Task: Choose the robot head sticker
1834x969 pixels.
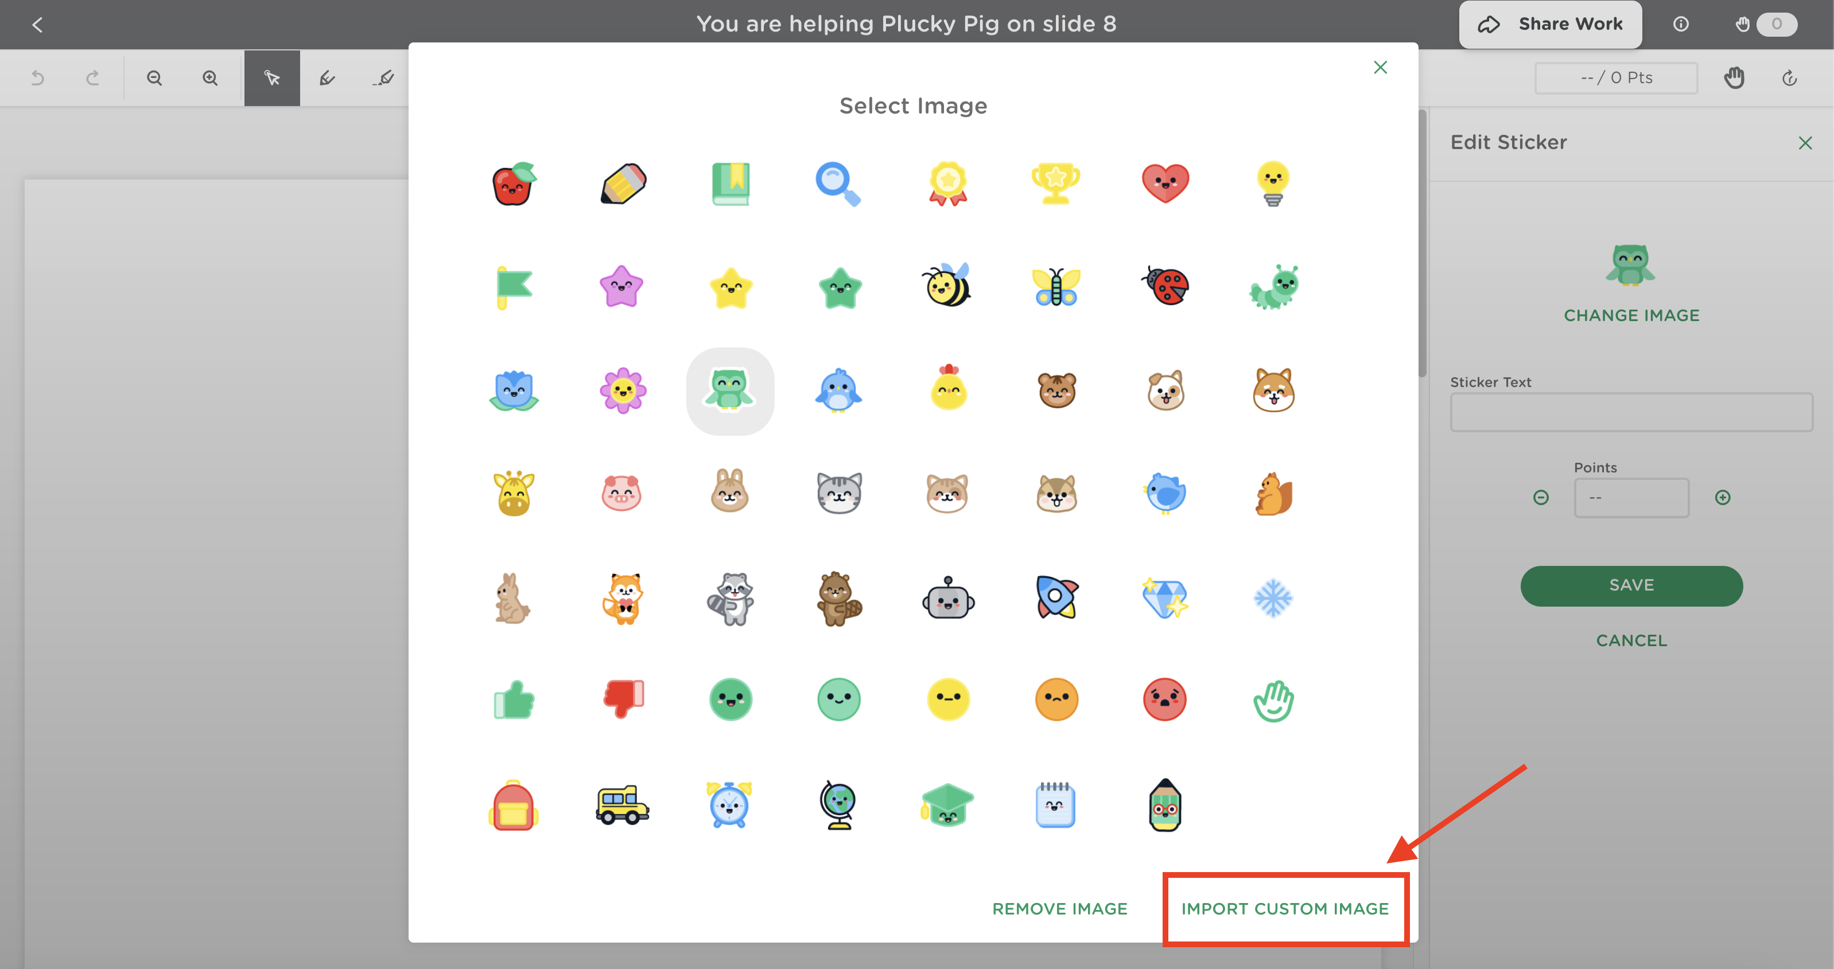Action: [x=947, y=597]
